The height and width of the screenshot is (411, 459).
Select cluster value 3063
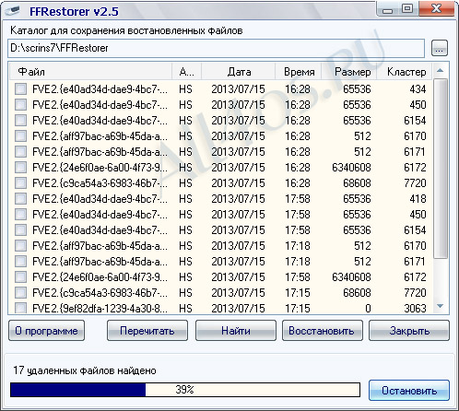point(415,308)
